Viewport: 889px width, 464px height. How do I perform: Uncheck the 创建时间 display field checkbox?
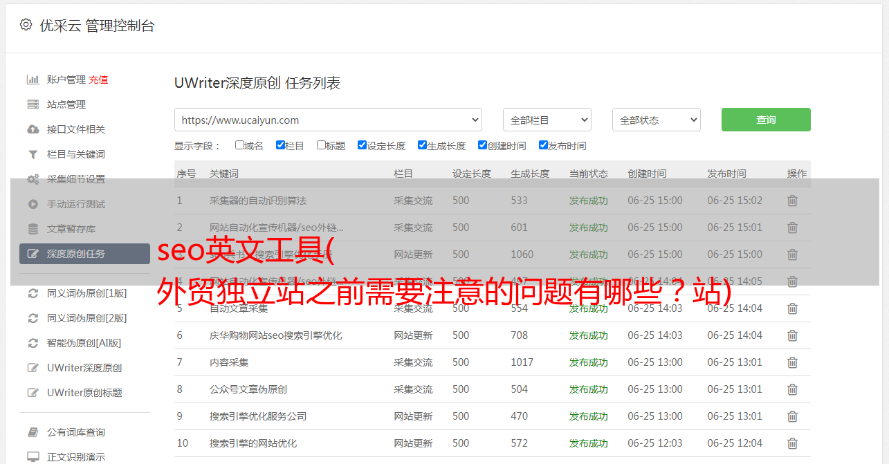pos(482,145)
